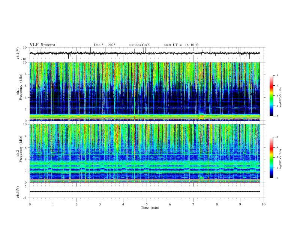Click the "6" tick on ch.2 frequency axis

26,148
